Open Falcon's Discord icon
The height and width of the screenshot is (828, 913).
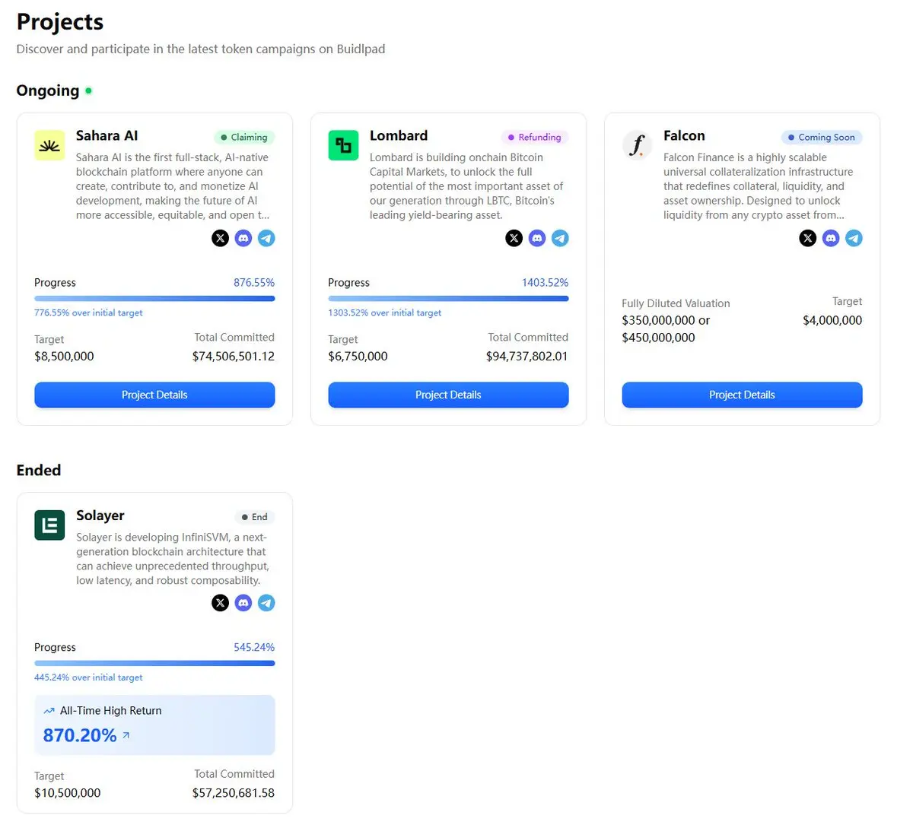pos(831,238)
